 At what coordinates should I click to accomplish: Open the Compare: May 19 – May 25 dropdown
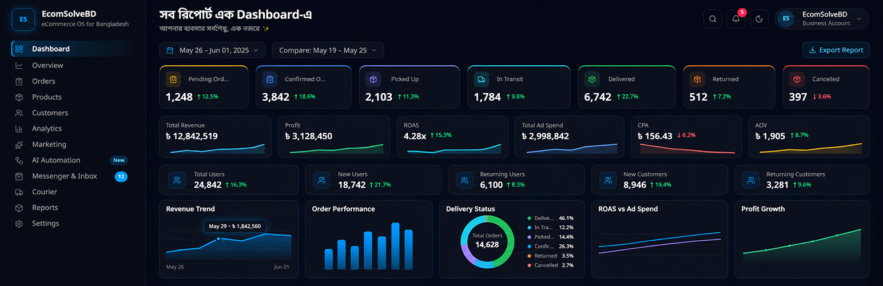pyautogui.click(x=328, y=50)
